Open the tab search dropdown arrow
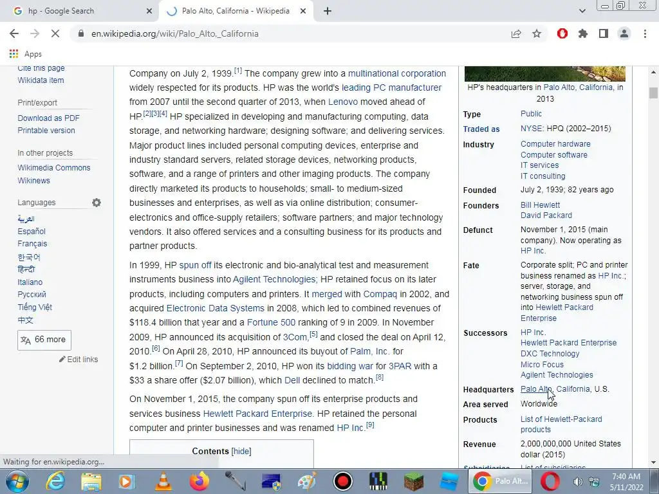Screen dimensions: 659x494 tap(582, 11)
